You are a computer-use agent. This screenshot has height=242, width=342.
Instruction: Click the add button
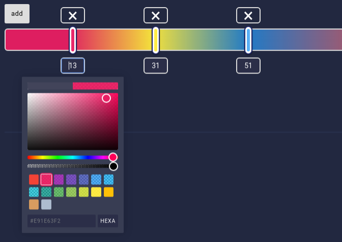pyautogui.click(x=17, y=14)
